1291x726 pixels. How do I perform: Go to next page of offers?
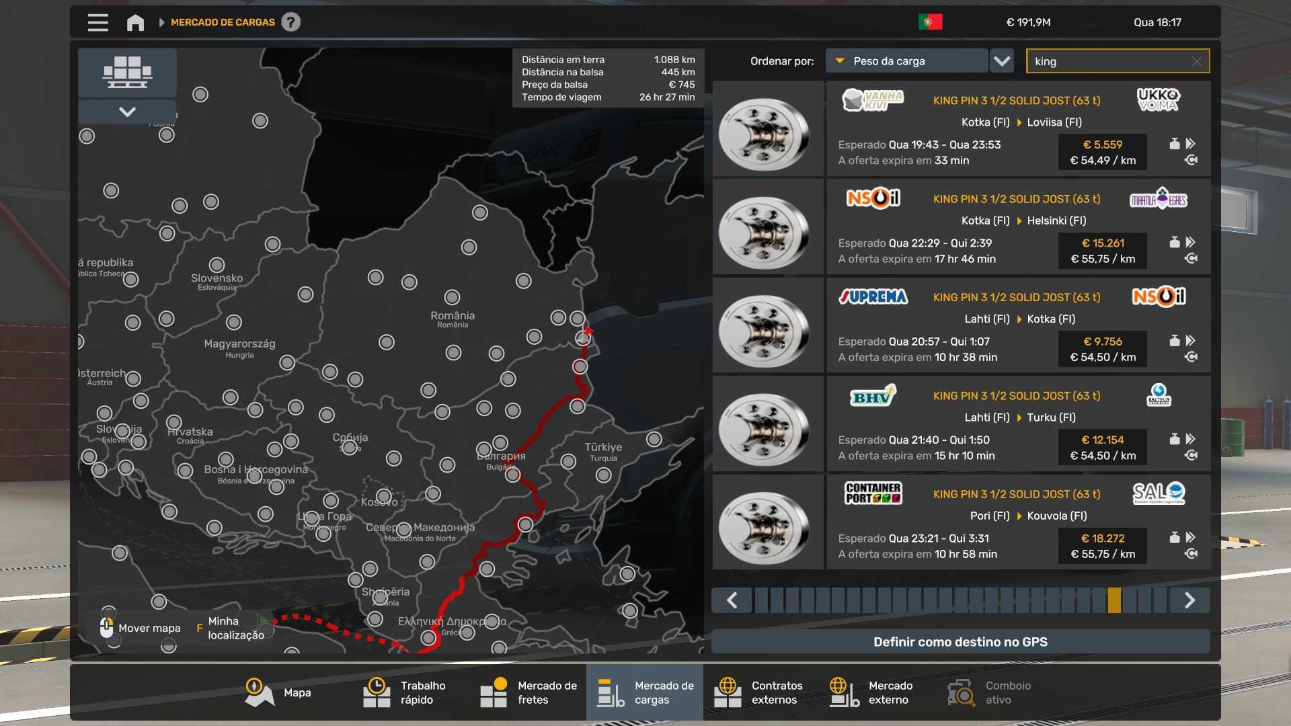tap(1189, 600)
